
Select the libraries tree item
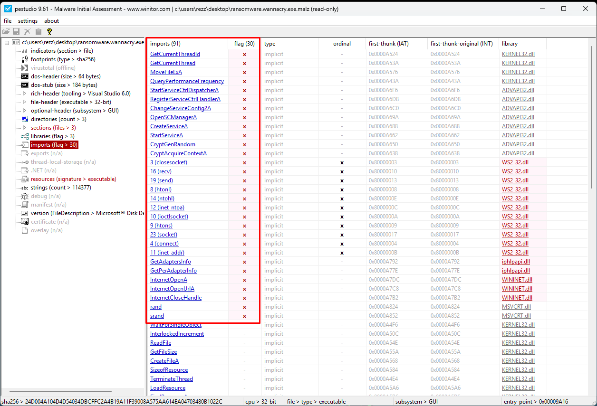point(50,136)
